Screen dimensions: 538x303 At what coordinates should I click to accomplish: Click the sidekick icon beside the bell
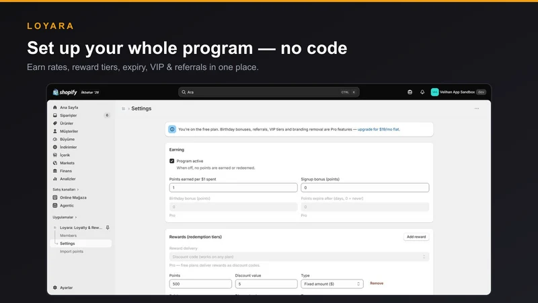410,92
